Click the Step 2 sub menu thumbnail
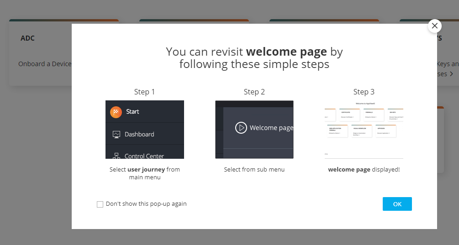The width and height of the screenshot is (459, 245). coord(254,130)
